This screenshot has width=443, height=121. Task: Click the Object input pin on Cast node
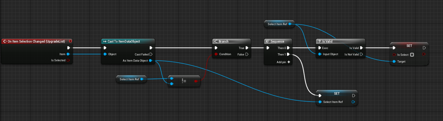105,54
